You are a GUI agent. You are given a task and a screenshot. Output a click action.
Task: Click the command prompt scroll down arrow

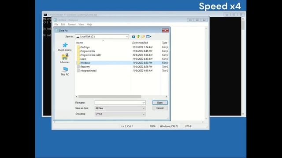[x=243, y=114]
